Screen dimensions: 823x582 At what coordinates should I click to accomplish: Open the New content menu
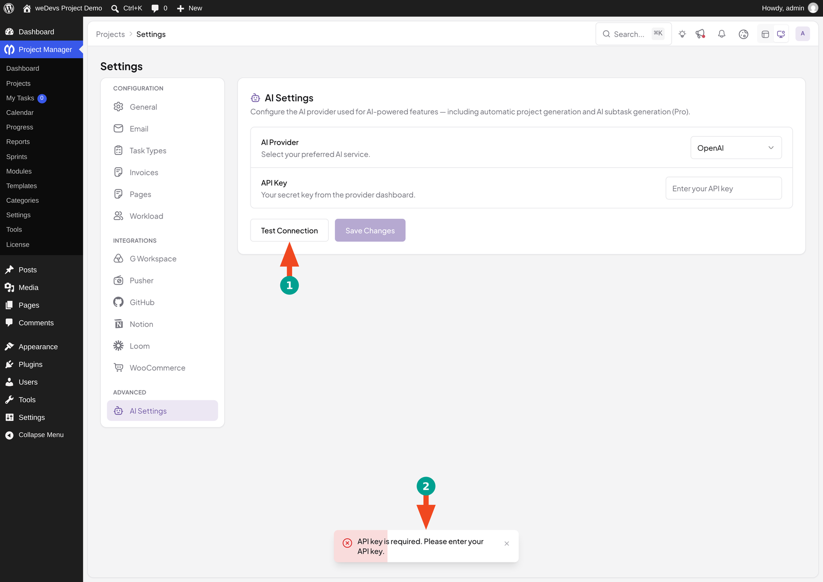189,8
